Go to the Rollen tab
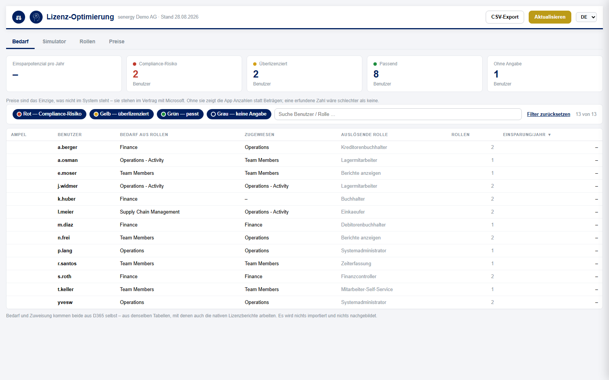The height and width of the screenshot is (380, 609). point(87,41)
